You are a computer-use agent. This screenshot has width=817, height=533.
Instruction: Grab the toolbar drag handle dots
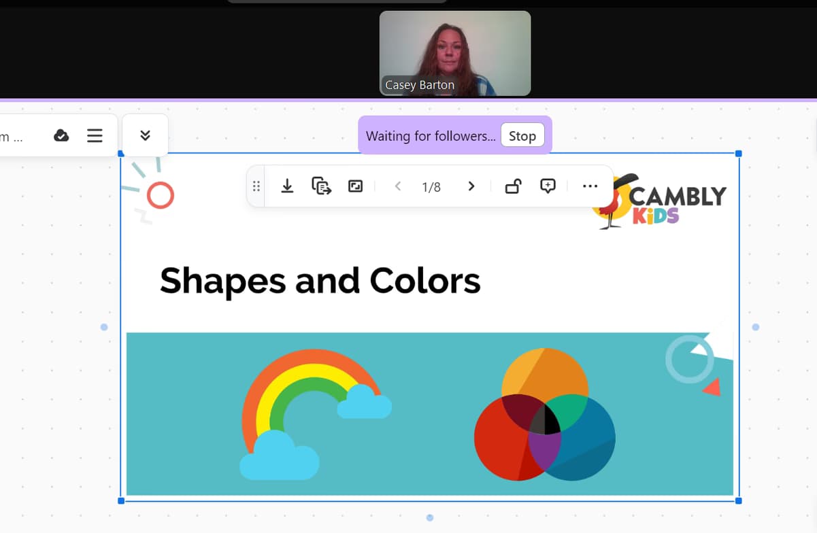click(256, 186)
